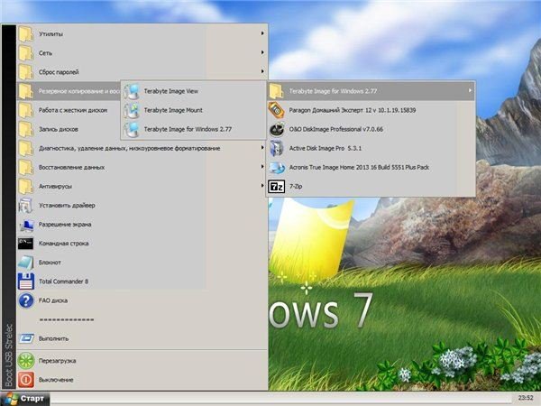Click the Блокнот notepad icon
Image resolution: width=541 pixels, height=406 pixels.
(x=26, y=263)
